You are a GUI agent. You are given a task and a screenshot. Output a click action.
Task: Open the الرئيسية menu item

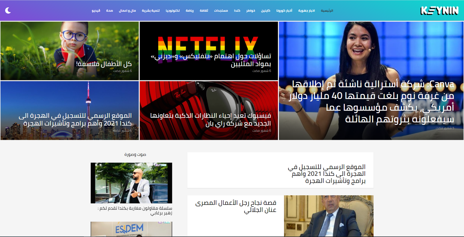327,11
